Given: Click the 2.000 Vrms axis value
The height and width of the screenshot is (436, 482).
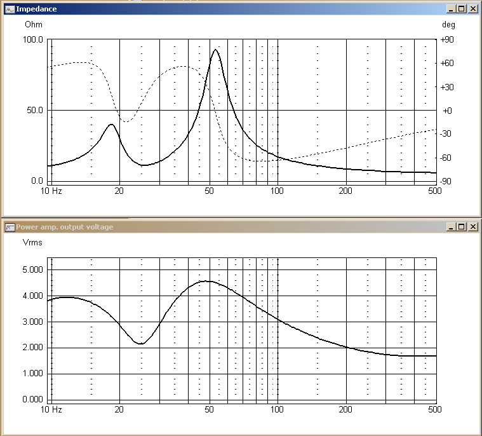Looking at the screenshot, I should 32,348.
